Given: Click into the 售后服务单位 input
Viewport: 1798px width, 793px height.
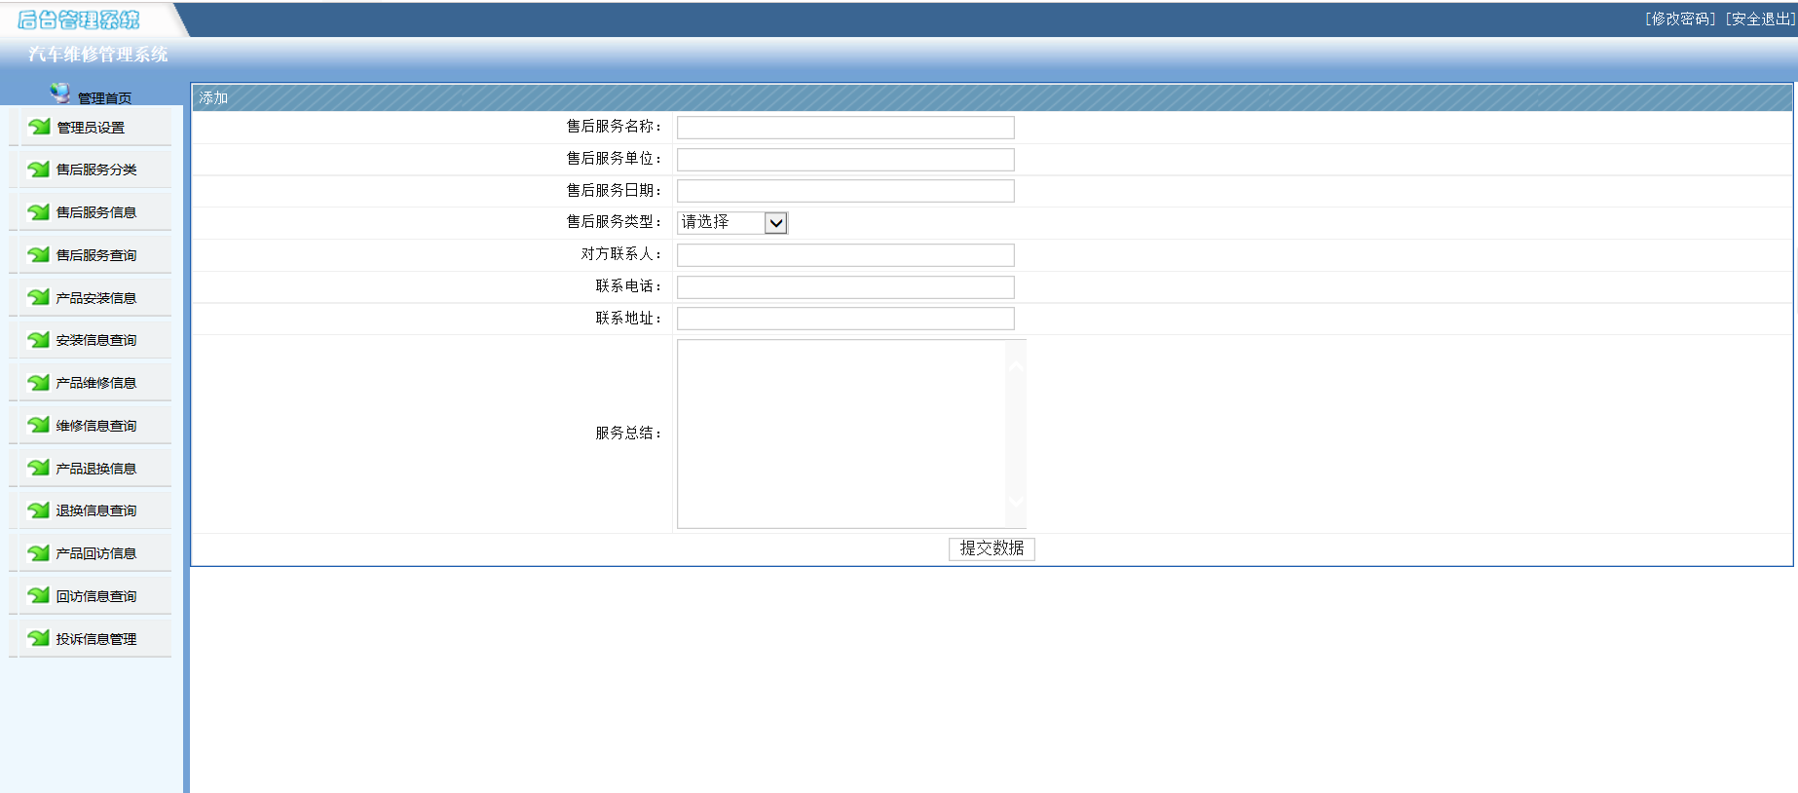Looking at the screenshot, I should tap(845, 160).
